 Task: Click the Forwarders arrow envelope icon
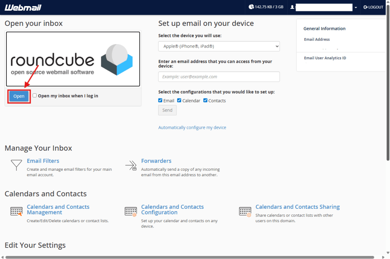[131, 165]
